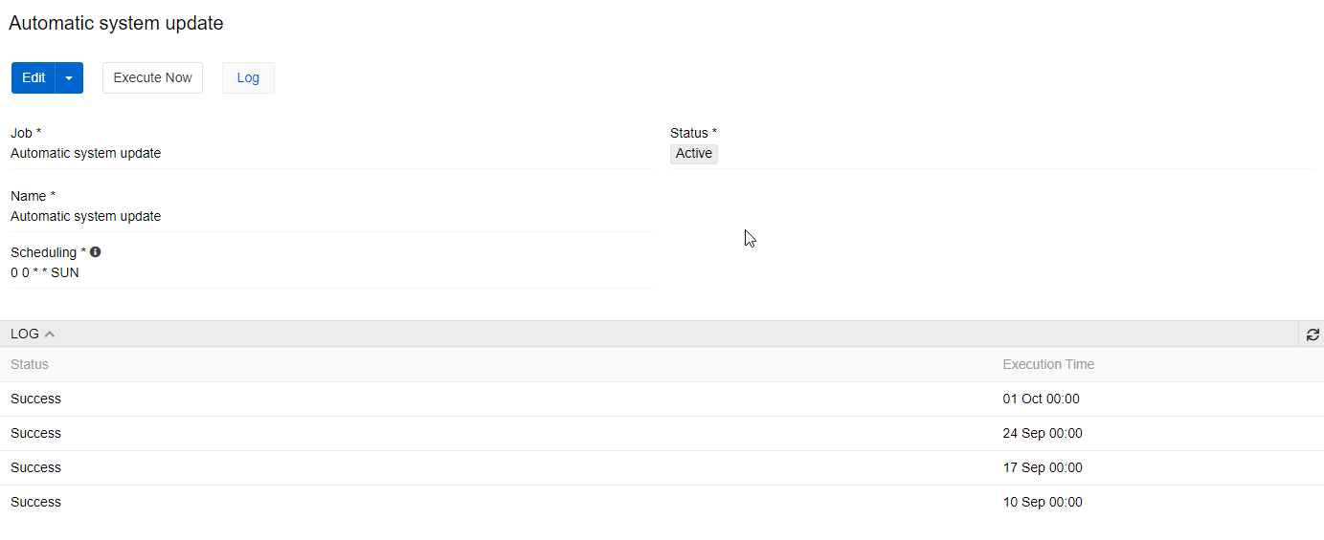
Task: Click the Scheduling info icon
Action: pos(95,252)
